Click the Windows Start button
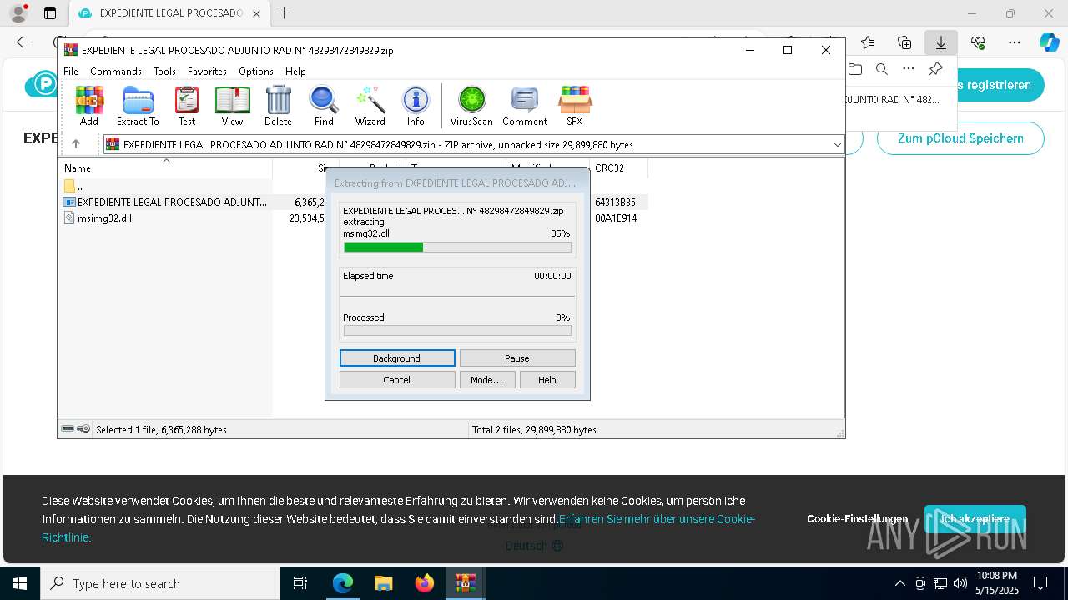This screenshot has width=1068, height=600. 20,583
